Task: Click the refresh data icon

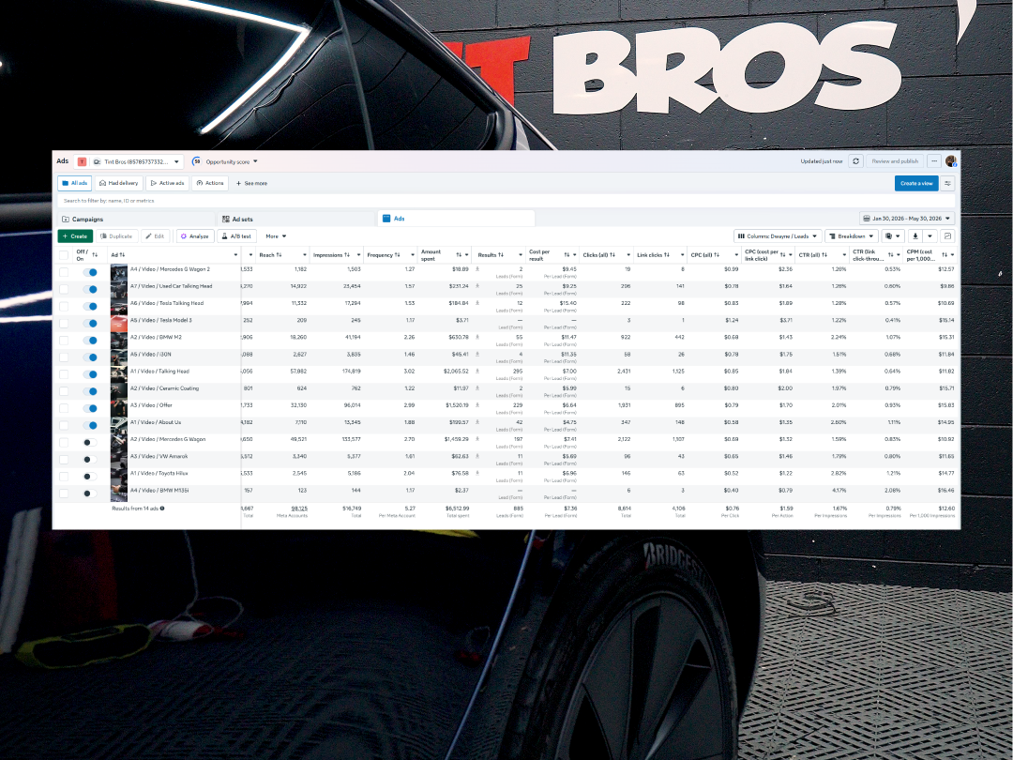Action: pos(856,161)
